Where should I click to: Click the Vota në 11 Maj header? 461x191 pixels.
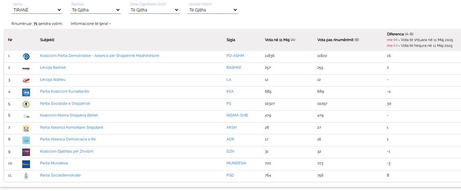point(280,39)
